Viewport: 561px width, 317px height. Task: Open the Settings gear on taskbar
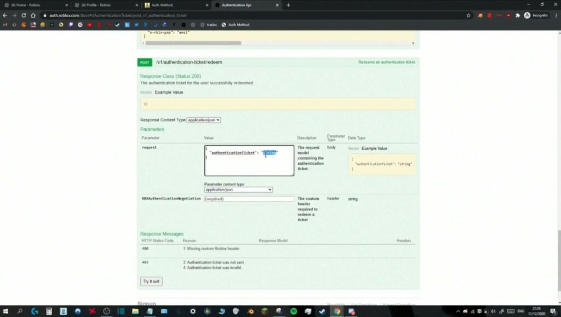click(x=193, y=312)
